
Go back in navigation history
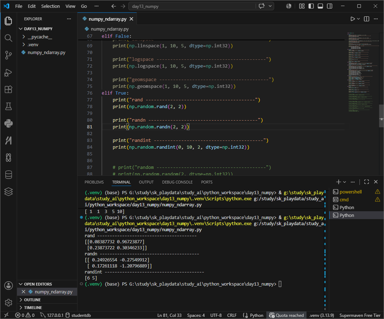(114, 6)
